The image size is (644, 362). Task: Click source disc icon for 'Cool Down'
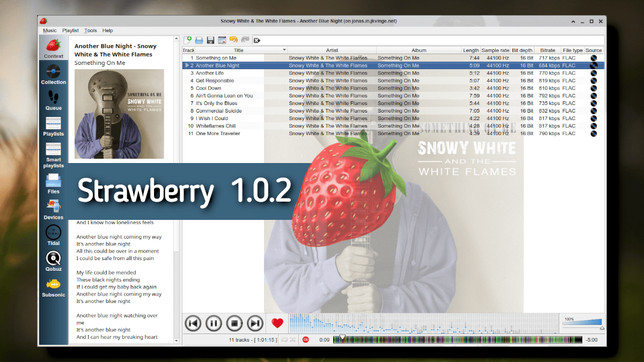[x=594, y=88]
